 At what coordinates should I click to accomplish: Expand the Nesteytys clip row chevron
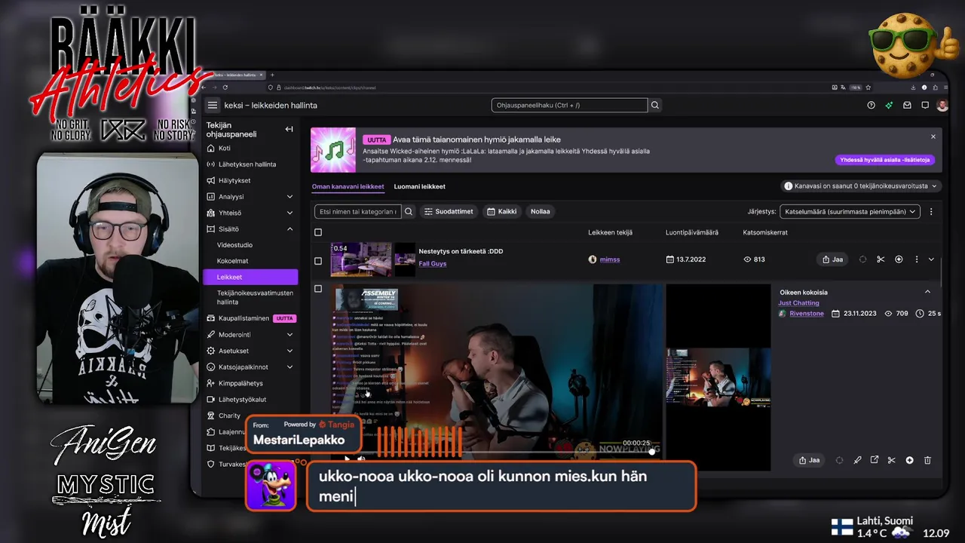[x=931, y=259]
